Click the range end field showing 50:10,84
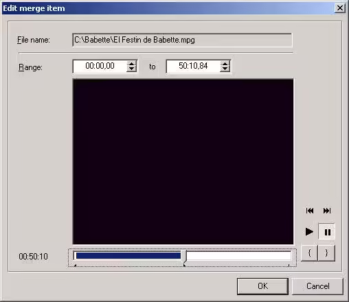This screenshot has height=302, width=349. 193,67
